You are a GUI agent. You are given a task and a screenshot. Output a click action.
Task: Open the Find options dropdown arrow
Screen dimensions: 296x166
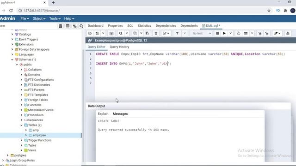click(x=127, y=33)
